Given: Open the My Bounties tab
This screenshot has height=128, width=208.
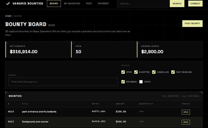Looking at the screenshot, I should point(72,4).
